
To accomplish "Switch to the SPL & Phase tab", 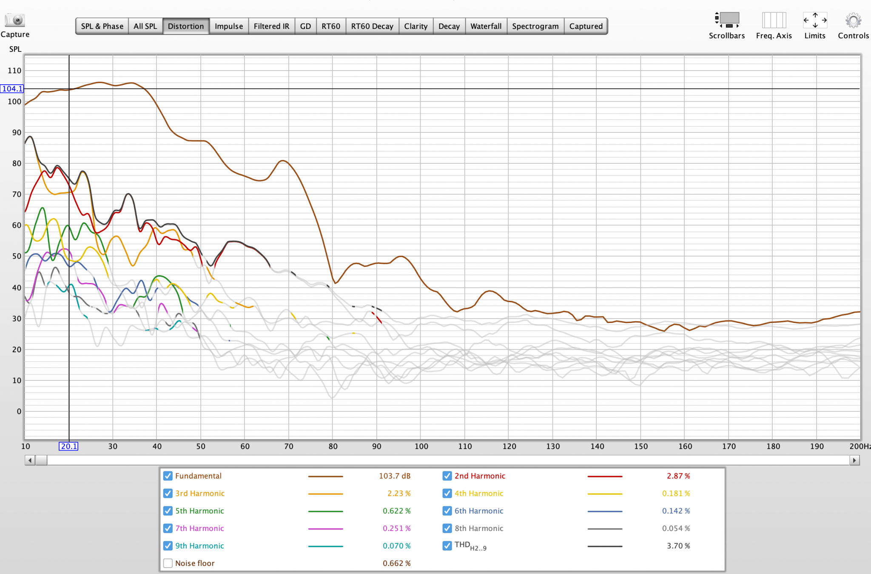I will [102, 26].
